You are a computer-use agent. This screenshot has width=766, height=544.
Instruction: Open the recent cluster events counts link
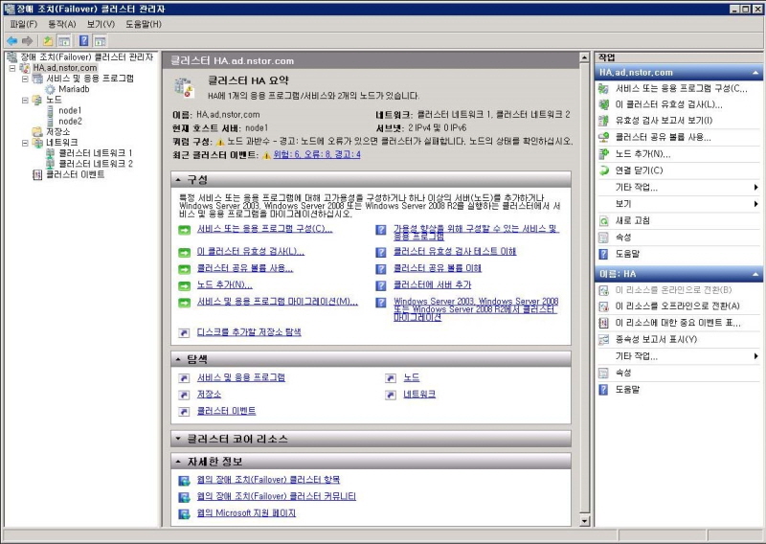point(317,155)
